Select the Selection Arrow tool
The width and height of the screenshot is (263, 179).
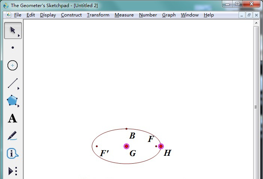point(13,30)
